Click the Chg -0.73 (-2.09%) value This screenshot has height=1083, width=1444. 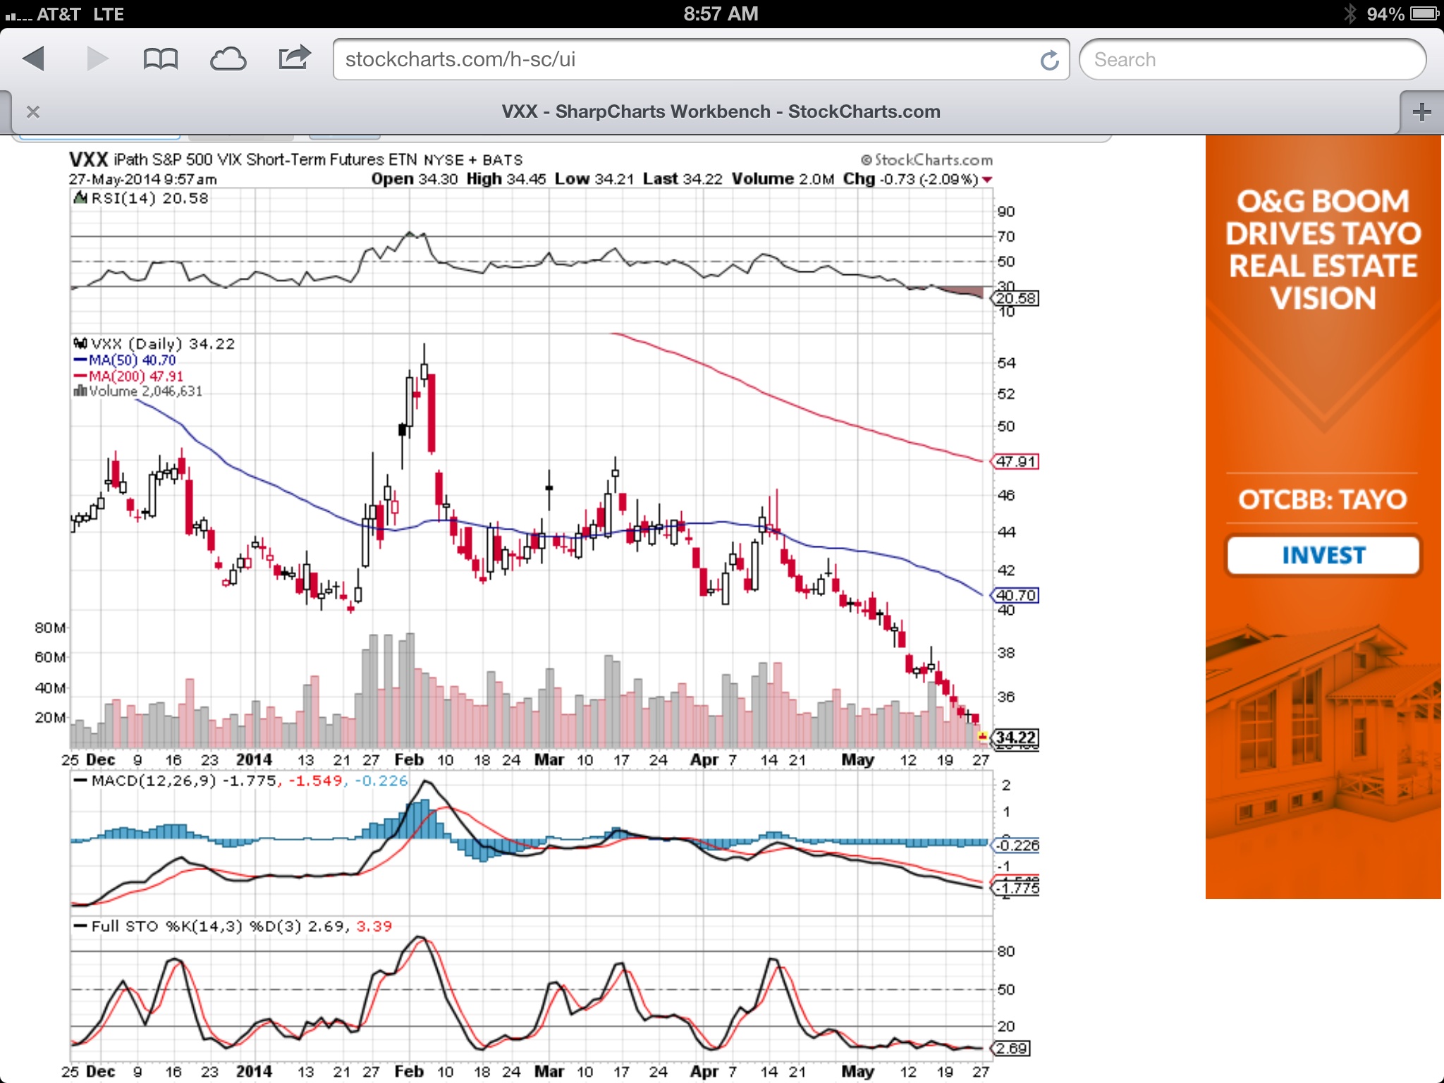pyautogui.click(x=910, y=179)
